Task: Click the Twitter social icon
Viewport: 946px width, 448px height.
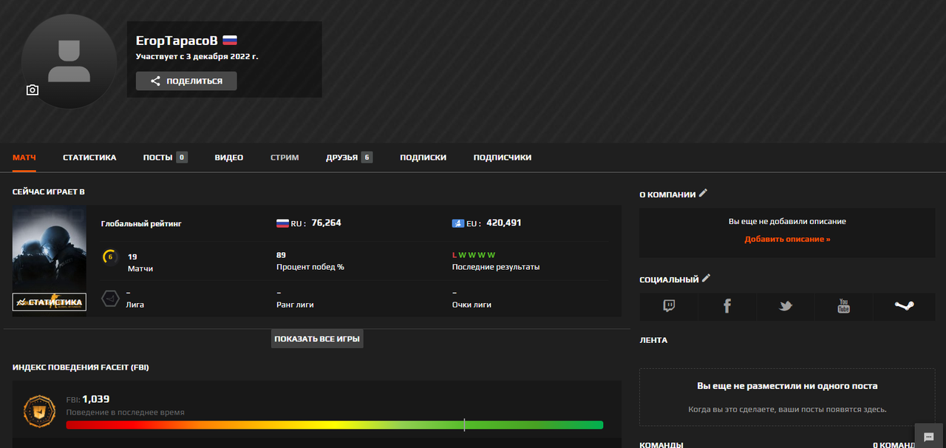Action: point(786,306)
